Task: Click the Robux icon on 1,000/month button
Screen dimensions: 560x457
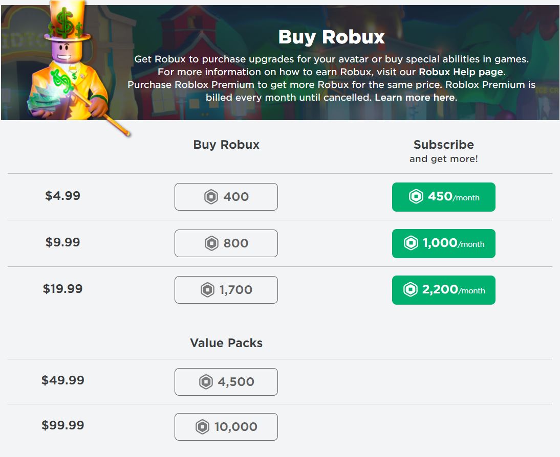Action: tap(411, 243)
